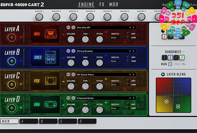
Task: Solo Layer A with S button
Action: (x=73, y=27)
